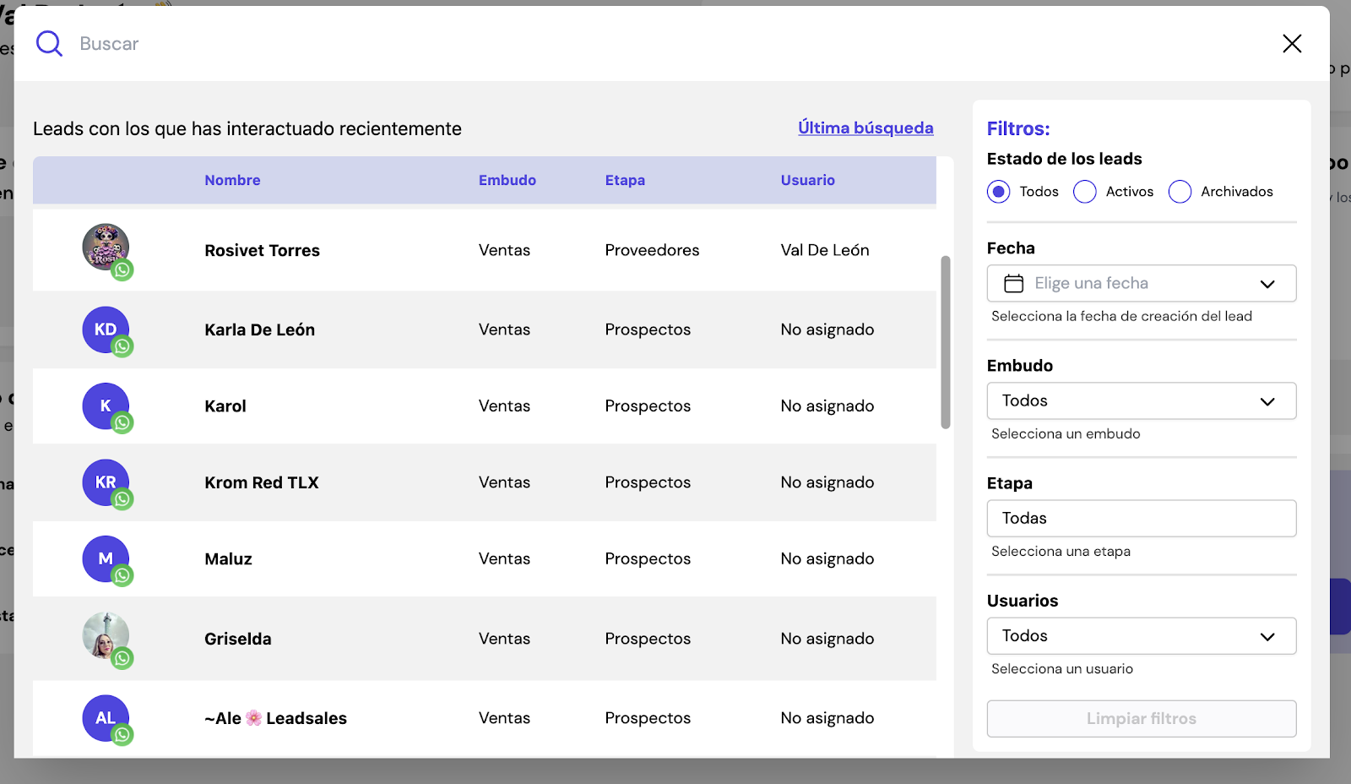Click Griselda's profile photo avatar

click(105, 634)
